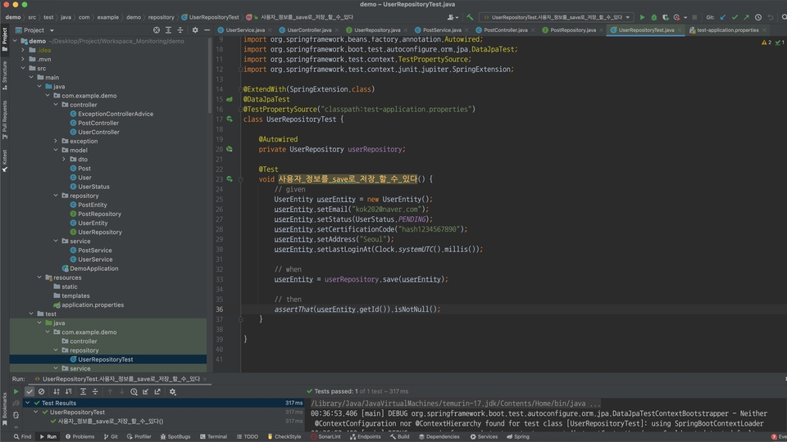Image resolution: width=787 pixels, height=442 pixels.
Task: Toggle show ignored tests icon
Action: pos(42,391)
